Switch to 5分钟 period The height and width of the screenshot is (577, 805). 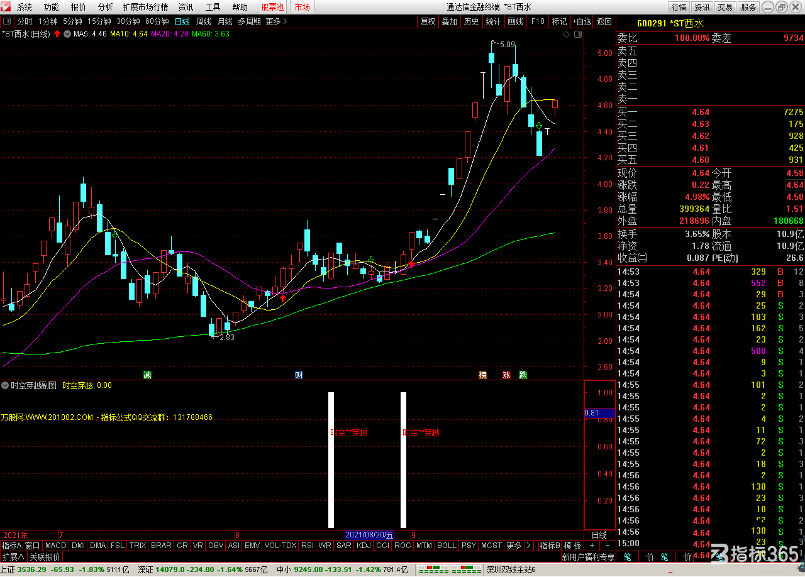click(x=72, y=21)
